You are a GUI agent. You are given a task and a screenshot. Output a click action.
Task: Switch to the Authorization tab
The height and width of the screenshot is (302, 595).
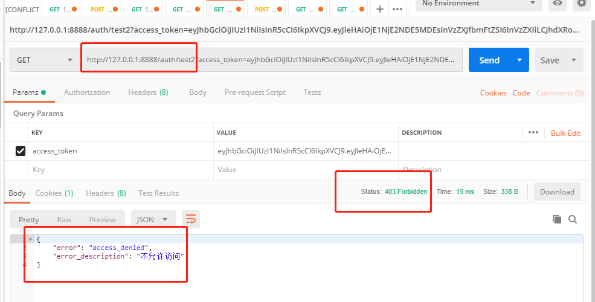(x=87, y=92)
